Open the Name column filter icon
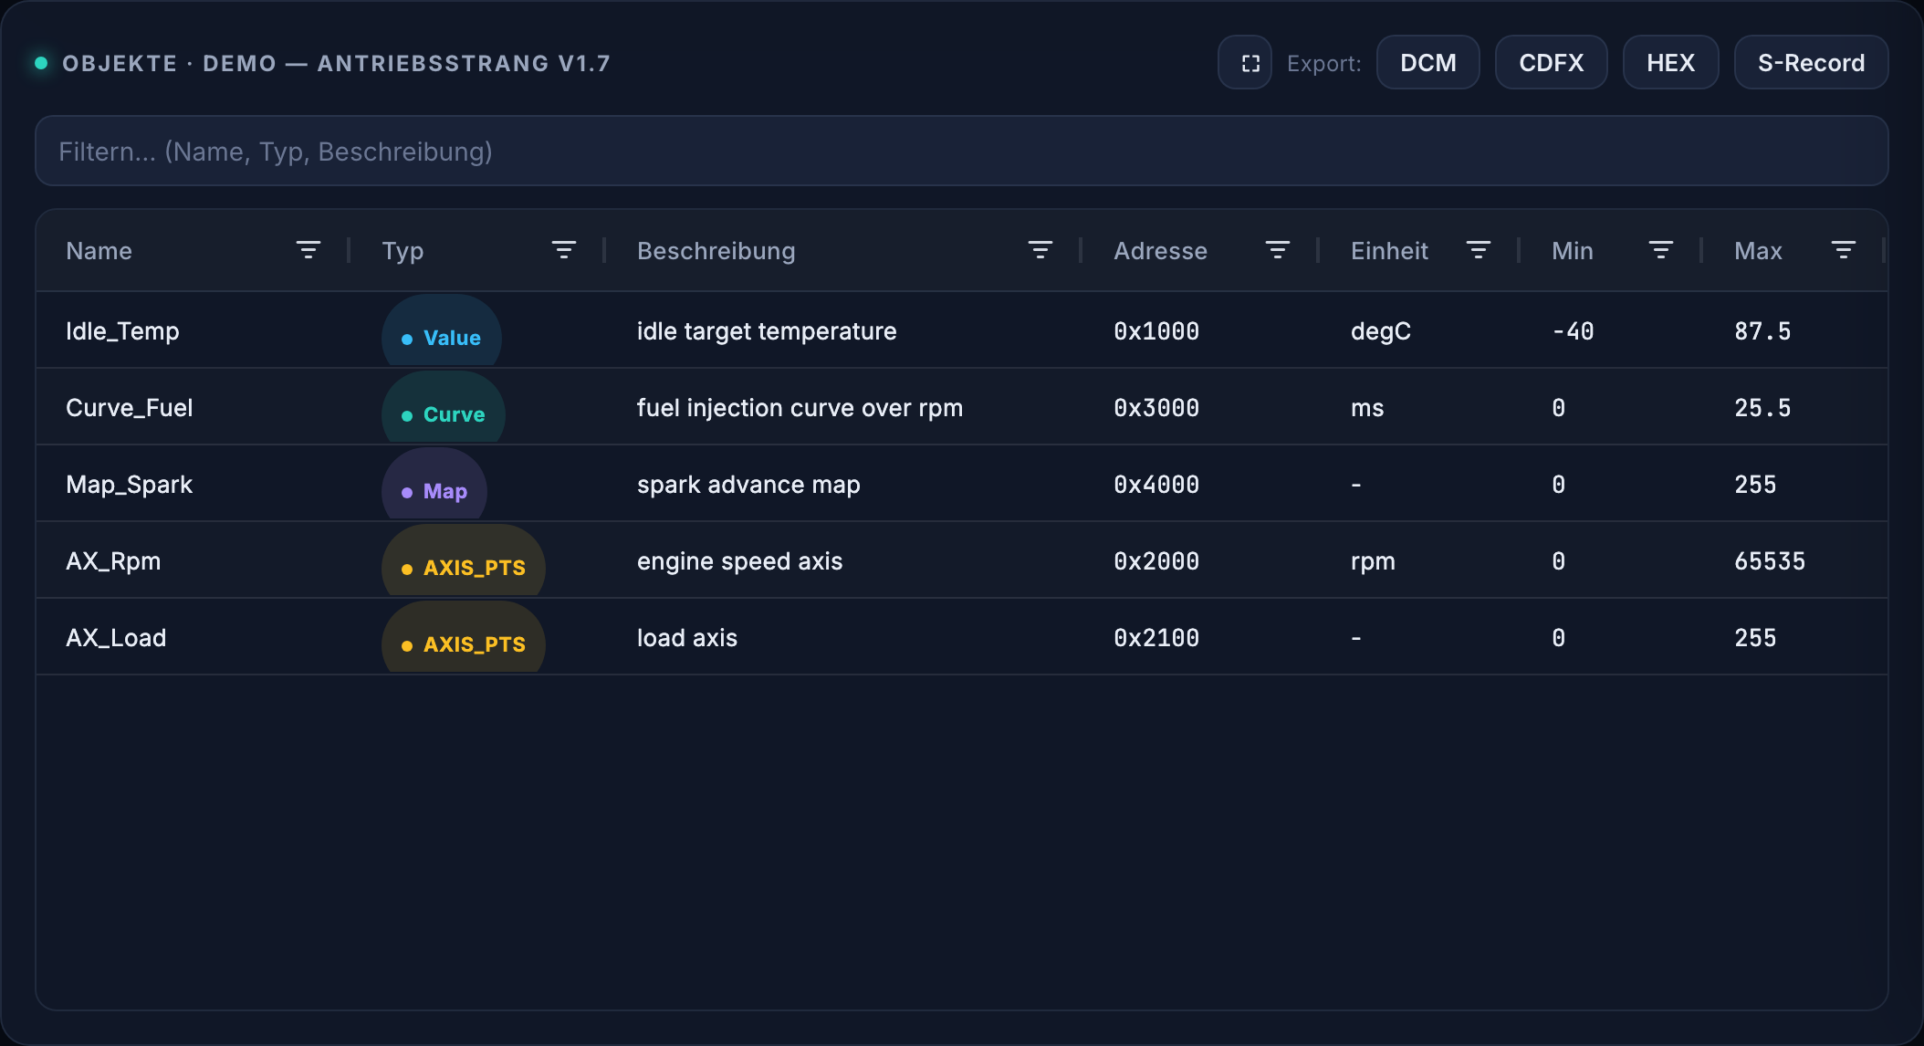The image size is (1924, 1046). (308, 250)
